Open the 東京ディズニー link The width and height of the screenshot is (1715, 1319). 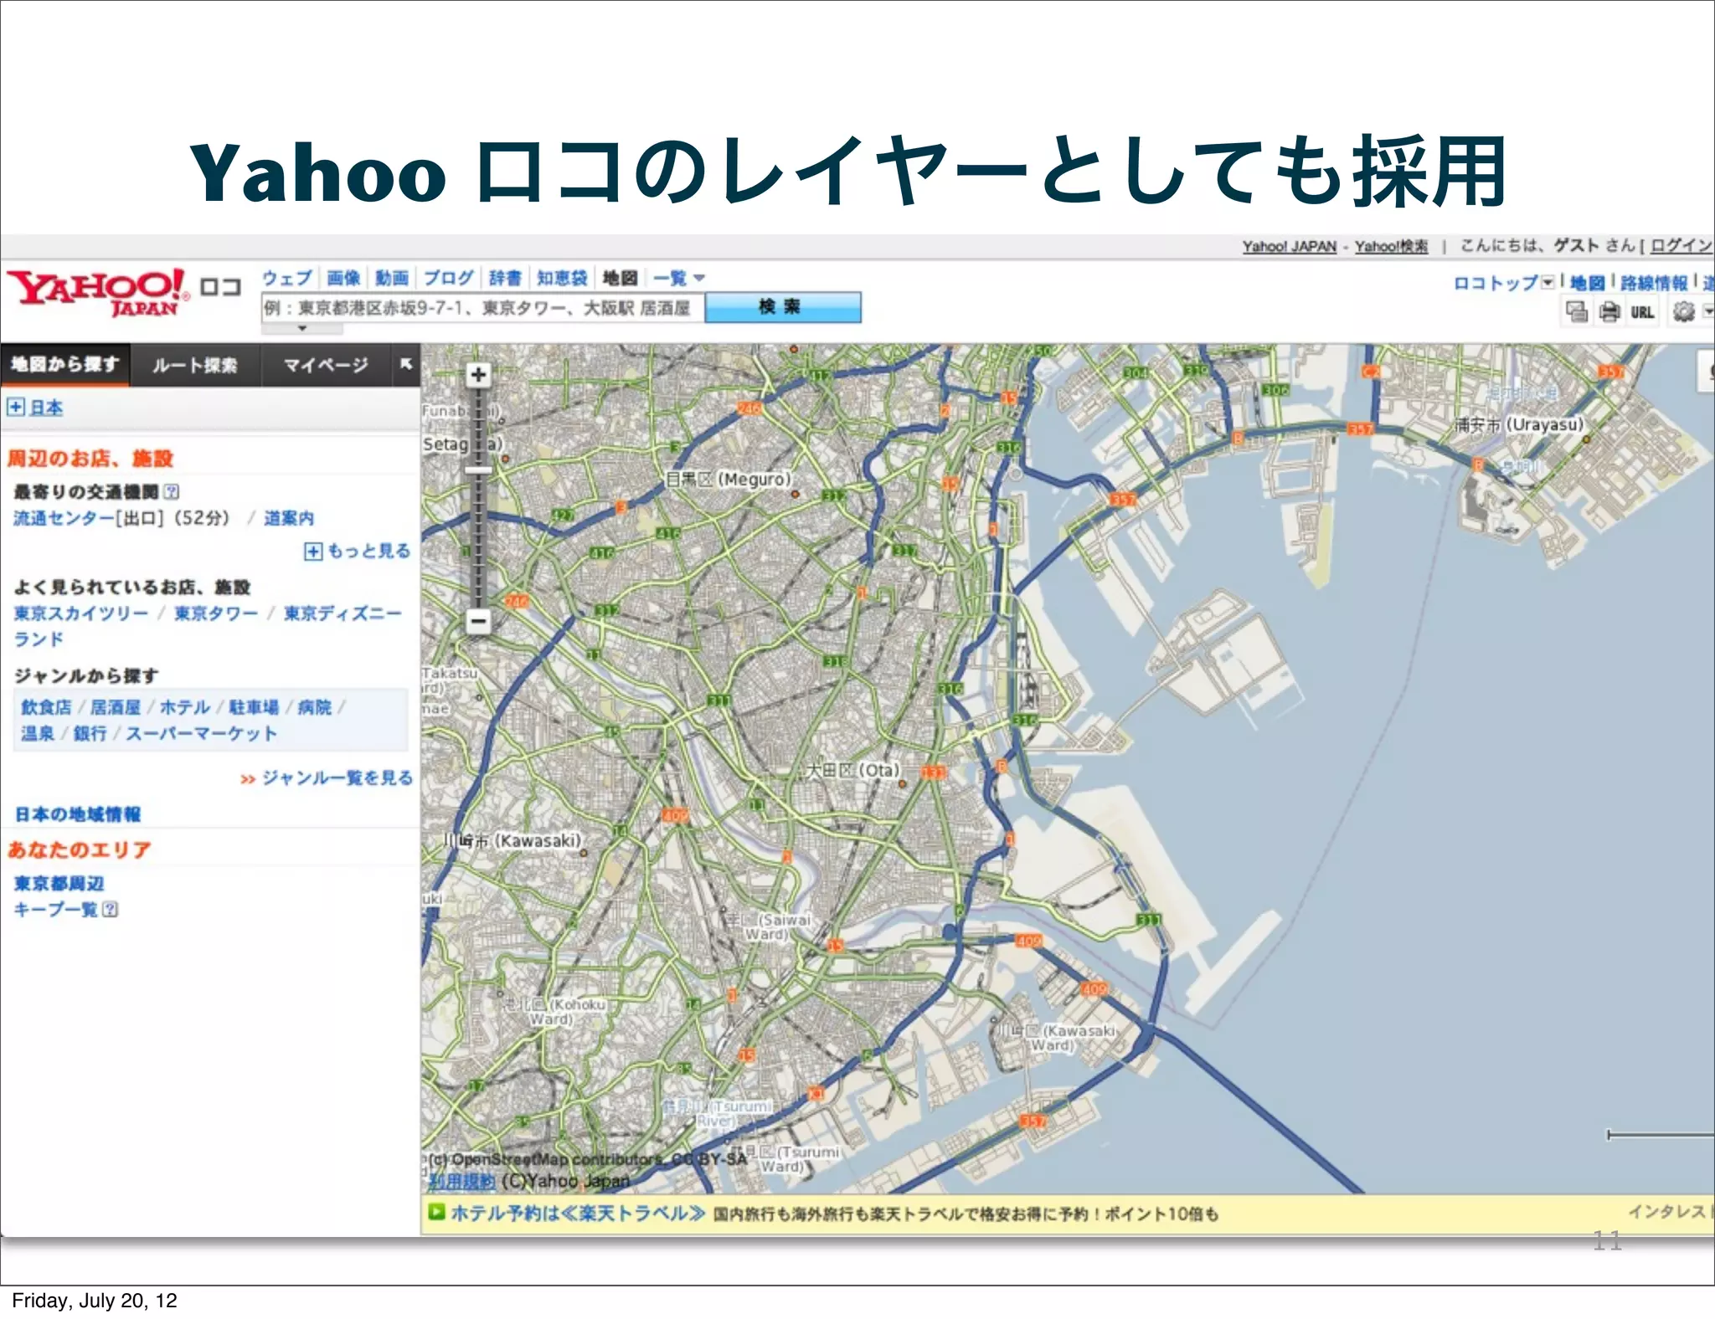click(x=342, y=613)
